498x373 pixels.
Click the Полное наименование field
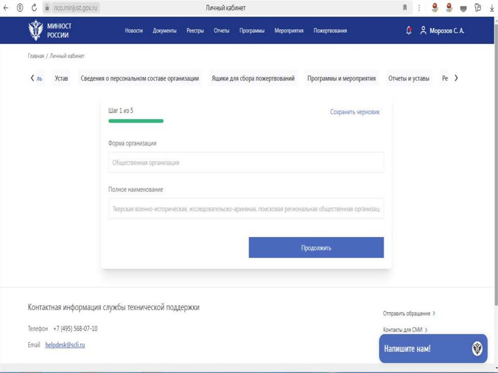(246, 209)
